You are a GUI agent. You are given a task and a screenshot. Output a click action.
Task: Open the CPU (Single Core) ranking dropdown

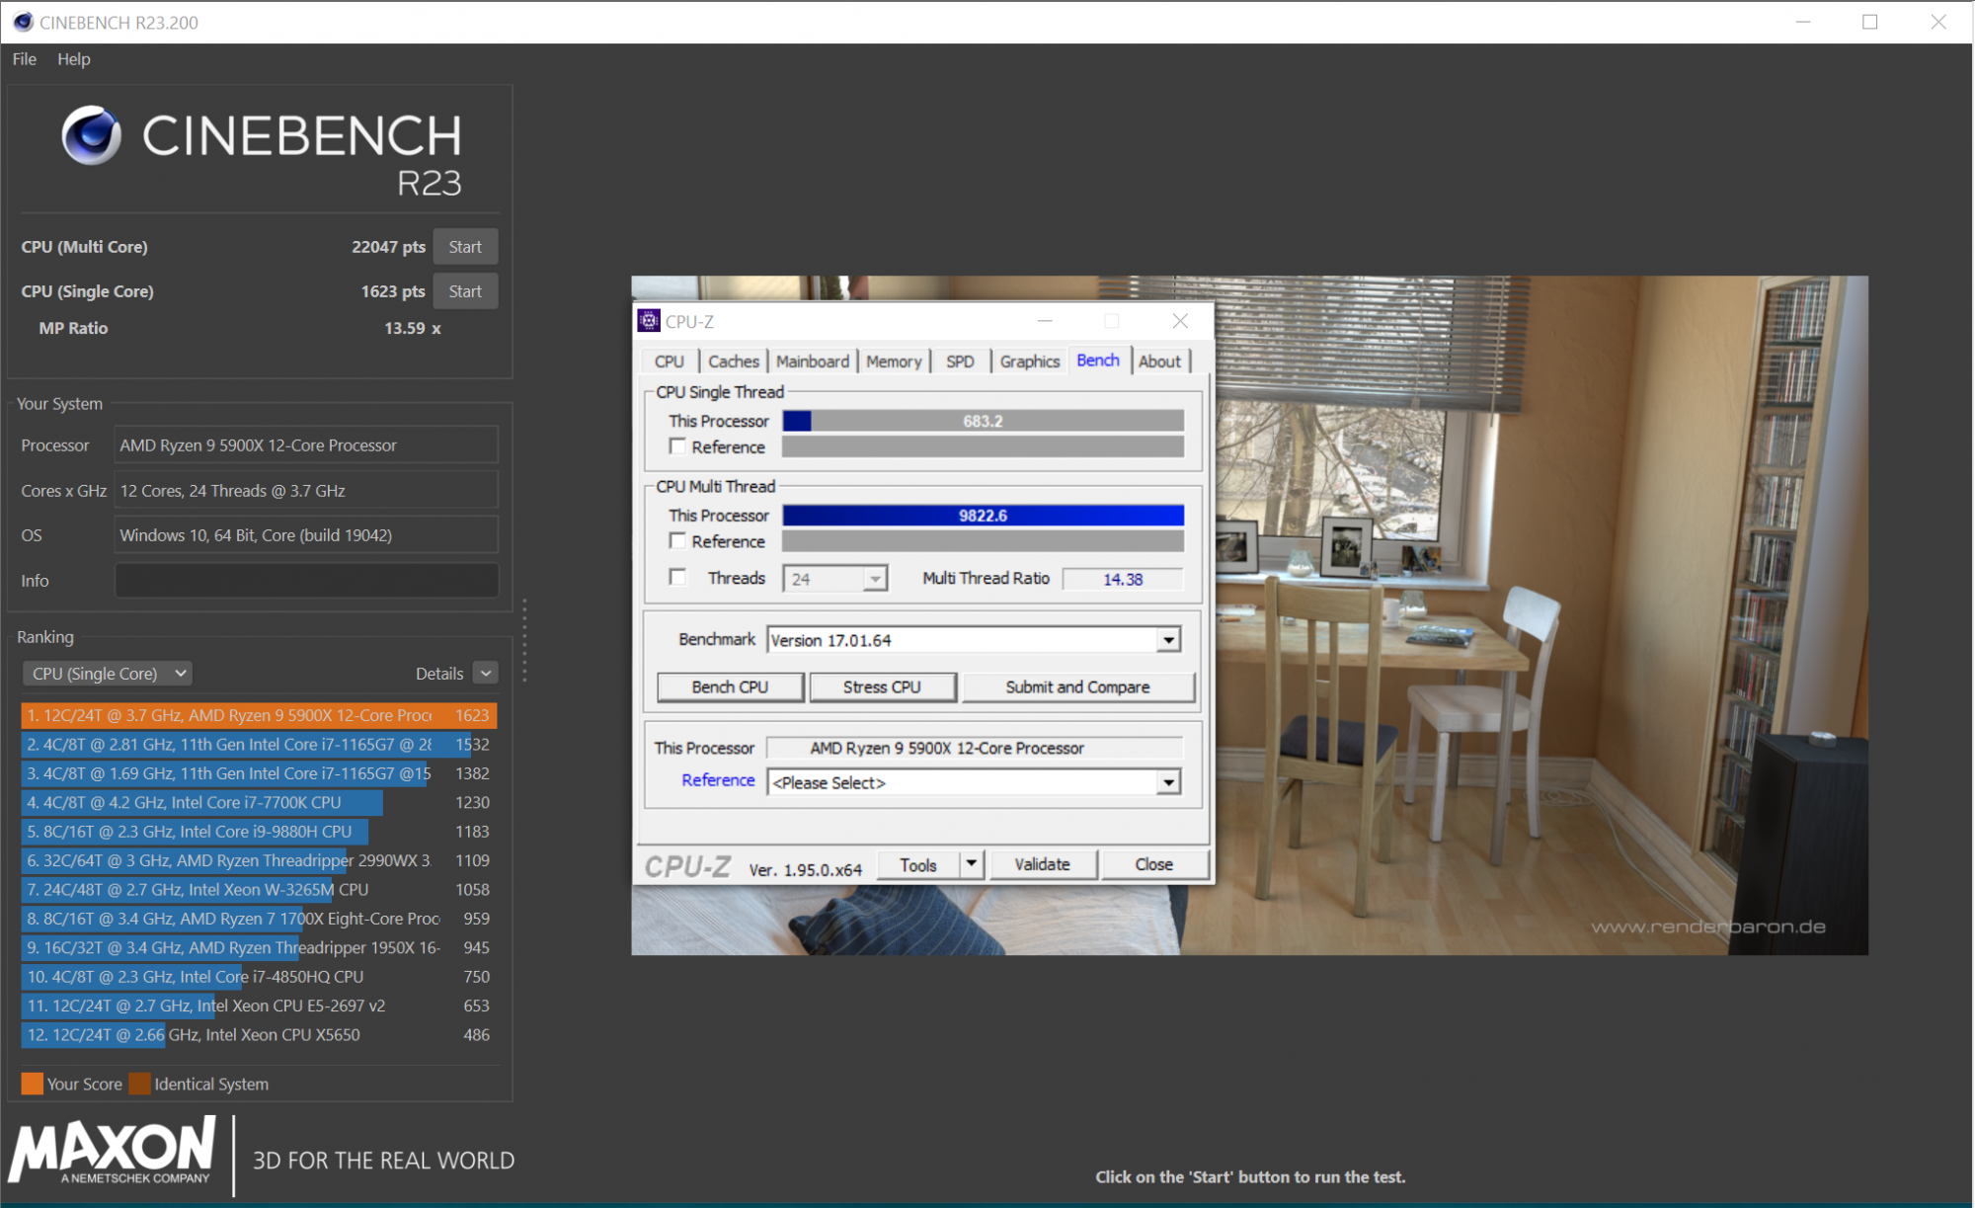[107, 674]
